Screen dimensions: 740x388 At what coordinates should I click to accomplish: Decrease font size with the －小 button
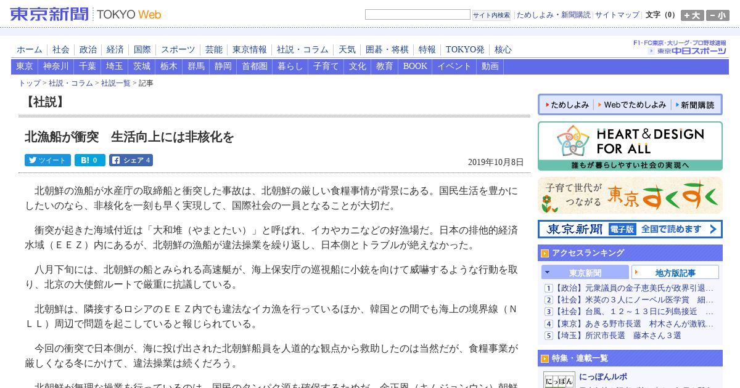pyautogui.click(x=718, y=15)
